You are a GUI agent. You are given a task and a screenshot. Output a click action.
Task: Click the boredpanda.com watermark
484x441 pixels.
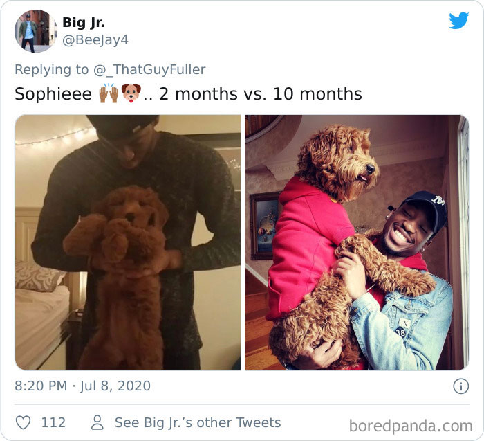[x=411, y=426]
